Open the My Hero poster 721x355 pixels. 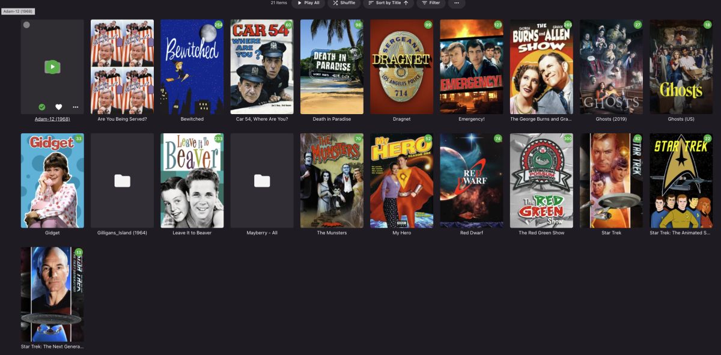click(x=401, y=181)
